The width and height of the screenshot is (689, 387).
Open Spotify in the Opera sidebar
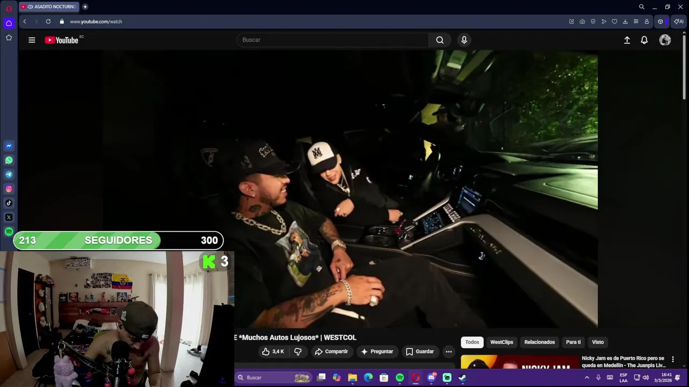[9, 232]
